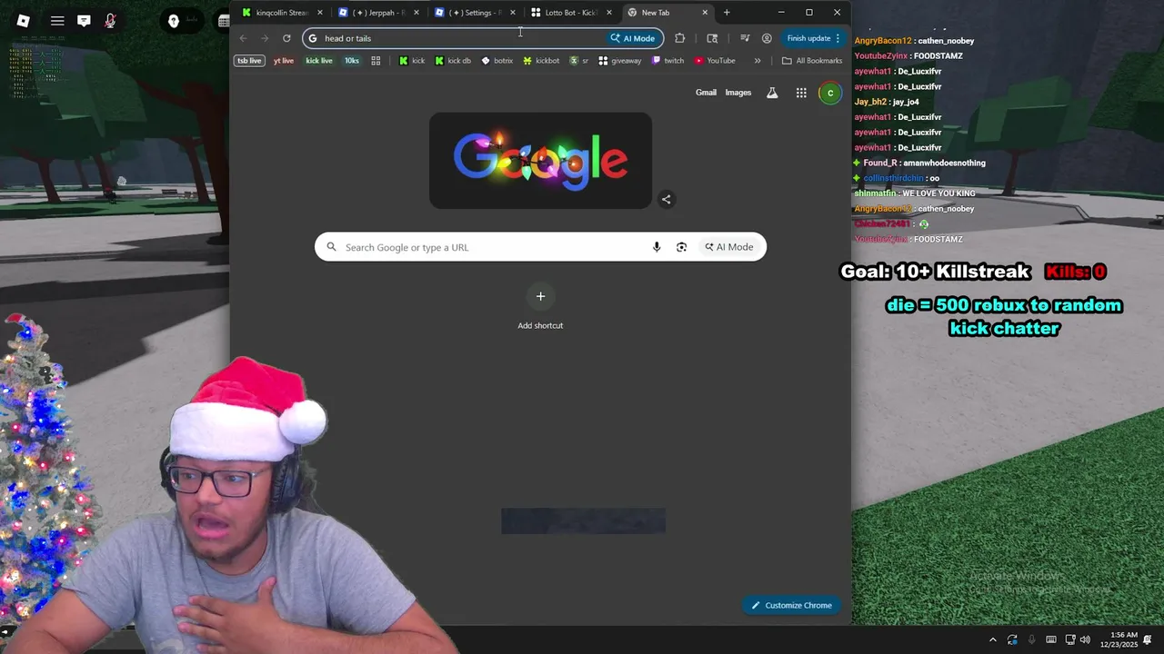Switch to the Settings tab
The image size is (1164, 654).
tap(475, 13)
